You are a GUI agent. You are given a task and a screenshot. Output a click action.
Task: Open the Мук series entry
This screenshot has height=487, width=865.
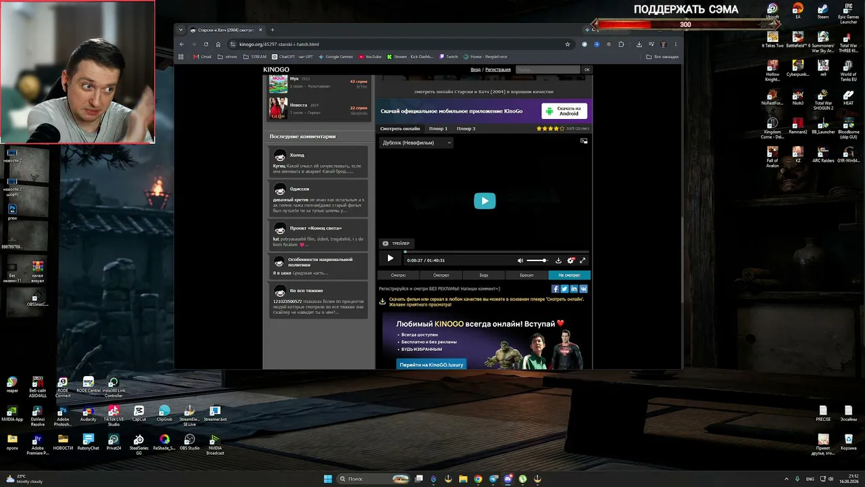pos(318,84)
